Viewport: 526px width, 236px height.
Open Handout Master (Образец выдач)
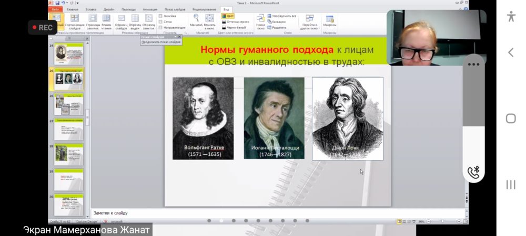(135, 22)
